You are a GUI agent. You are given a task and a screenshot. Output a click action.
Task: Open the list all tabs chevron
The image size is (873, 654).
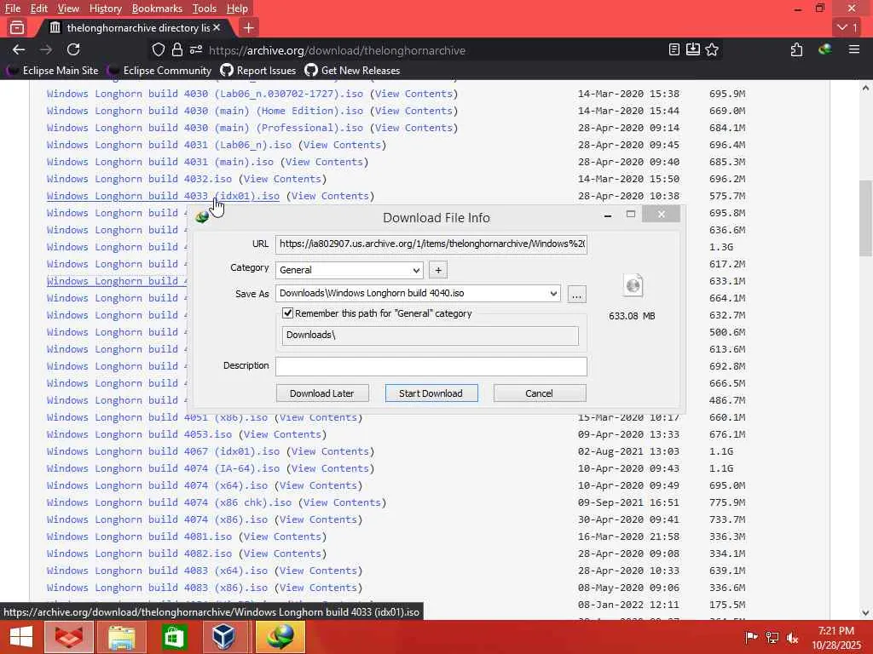pos(847,27)
